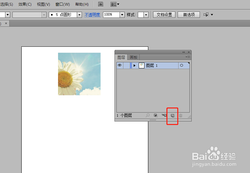This screenshot has height=173, width=250.
Task: Open Adobe Bridge via Br icon
Action: 101,4
